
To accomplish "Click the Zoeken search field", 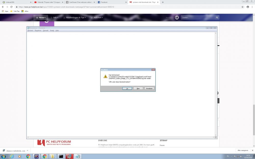I will [x=198, y=18].
